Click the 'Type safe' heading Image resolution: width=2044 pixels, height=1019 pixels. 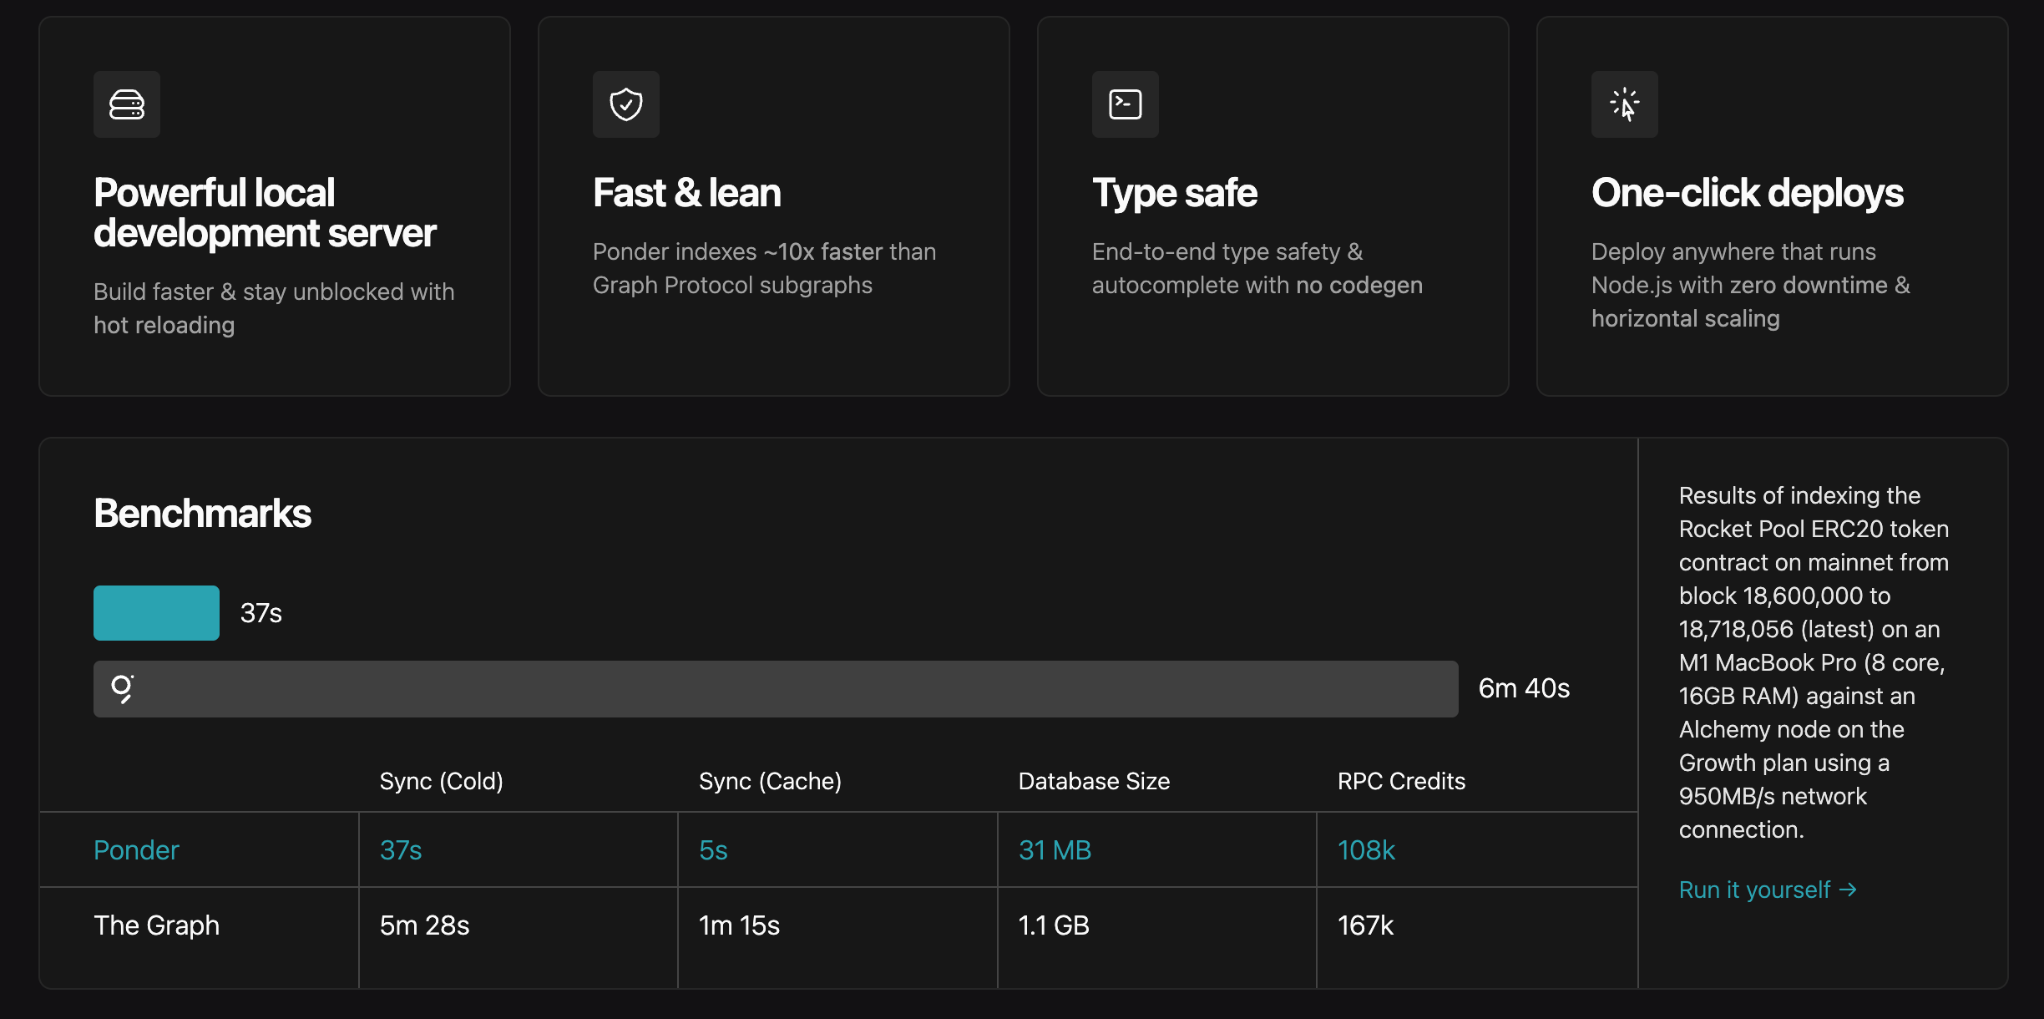click(1175, 193)
